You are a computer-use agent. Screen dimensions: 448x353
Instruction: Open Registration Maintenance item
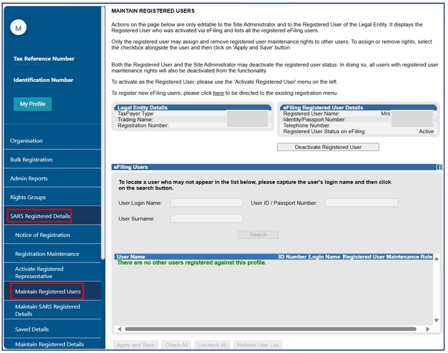(x=52, y=254)
